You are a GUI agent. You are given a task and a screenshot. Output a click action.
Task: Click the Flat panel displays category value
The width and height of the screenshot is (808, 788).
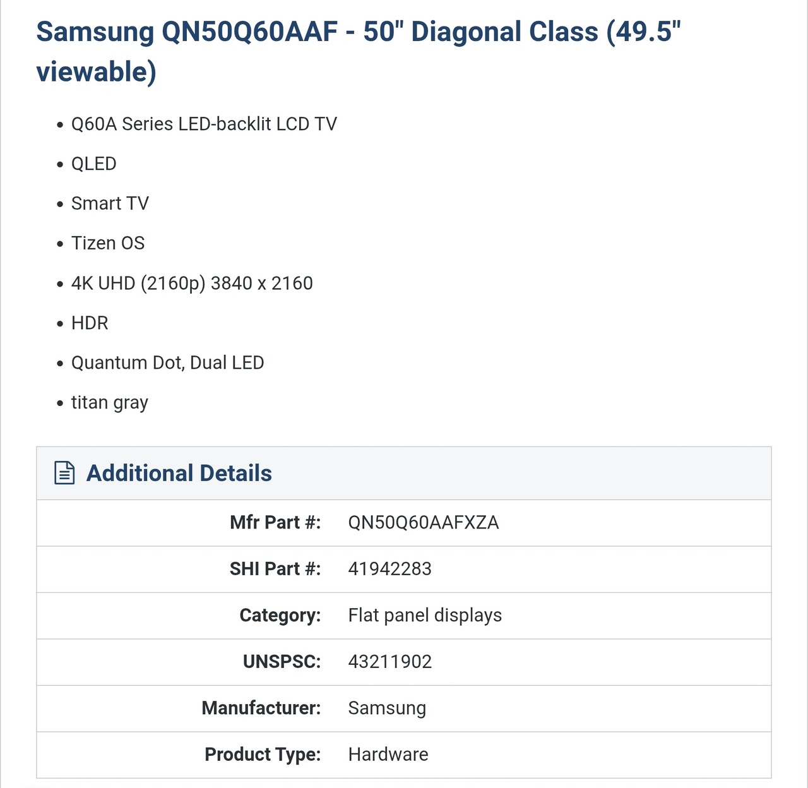click(425, 615)
